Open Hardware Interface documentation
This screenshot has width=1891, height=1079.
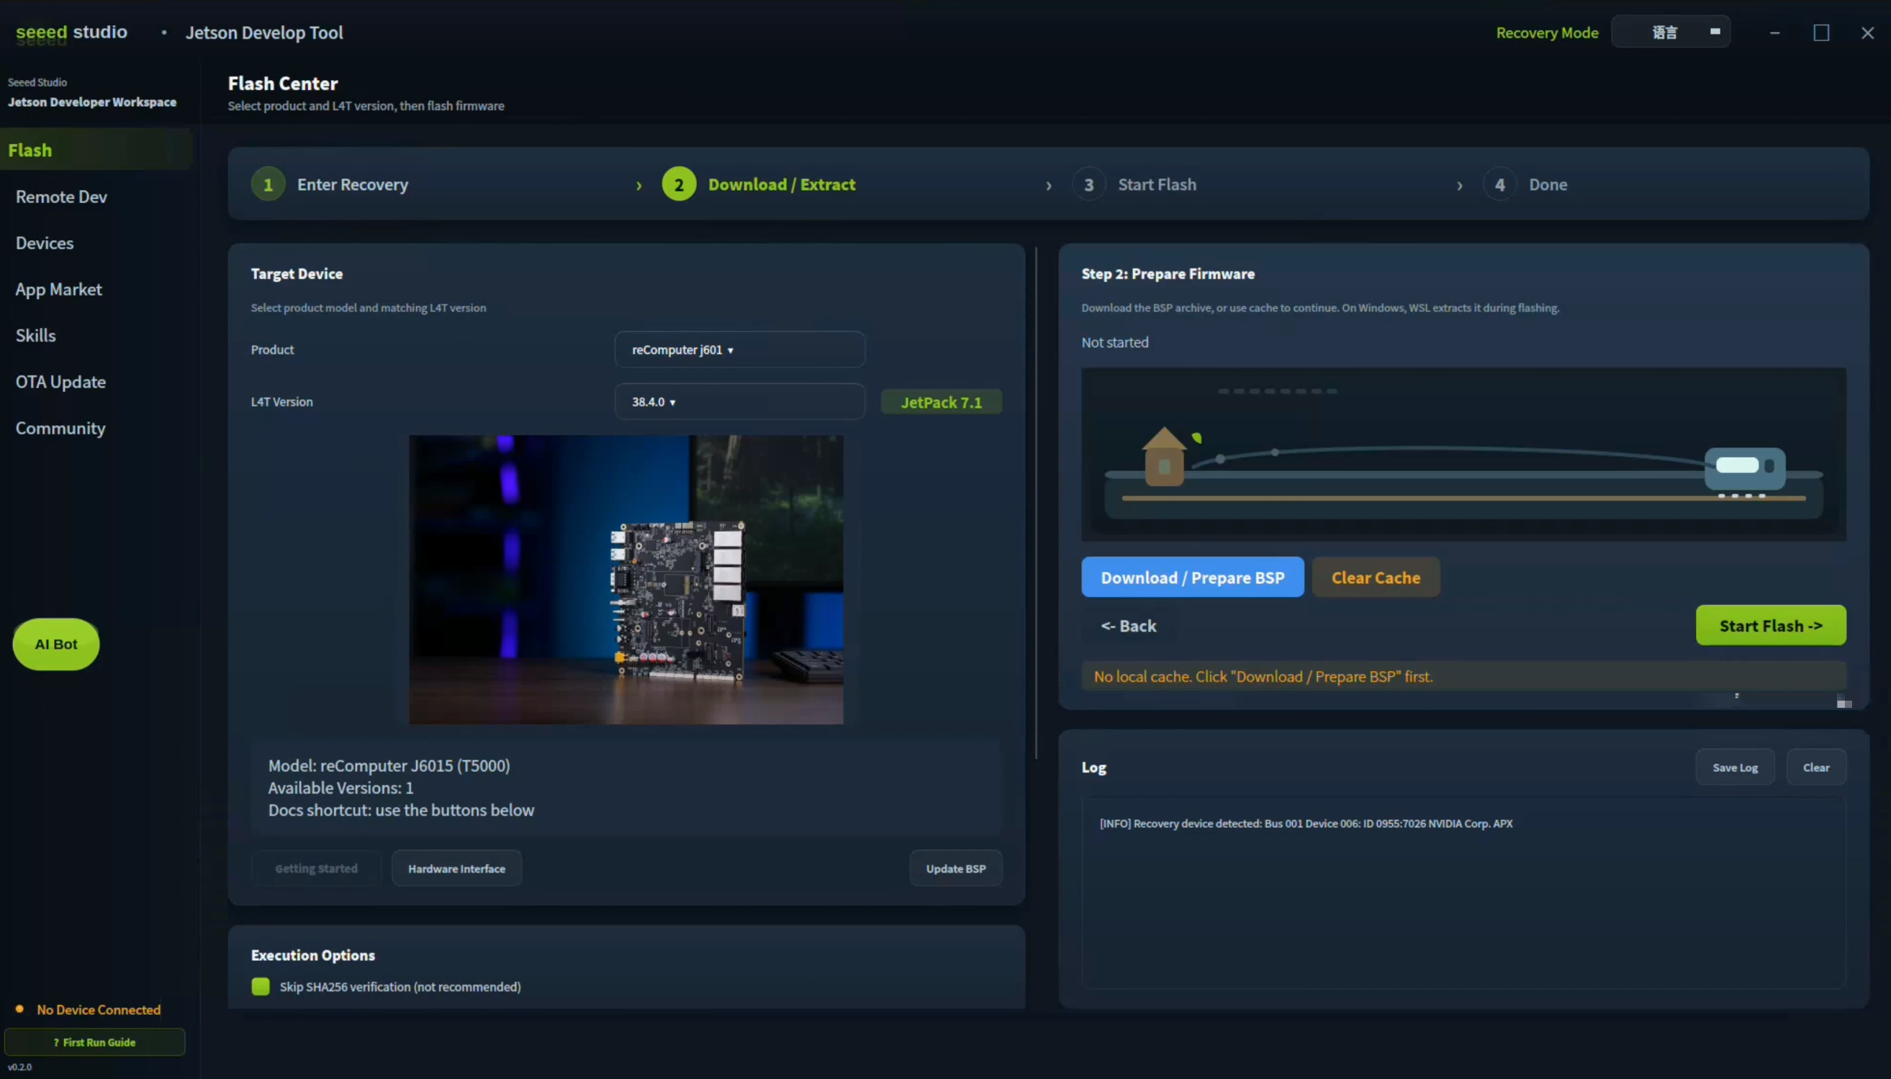click(x=457, y=868)
